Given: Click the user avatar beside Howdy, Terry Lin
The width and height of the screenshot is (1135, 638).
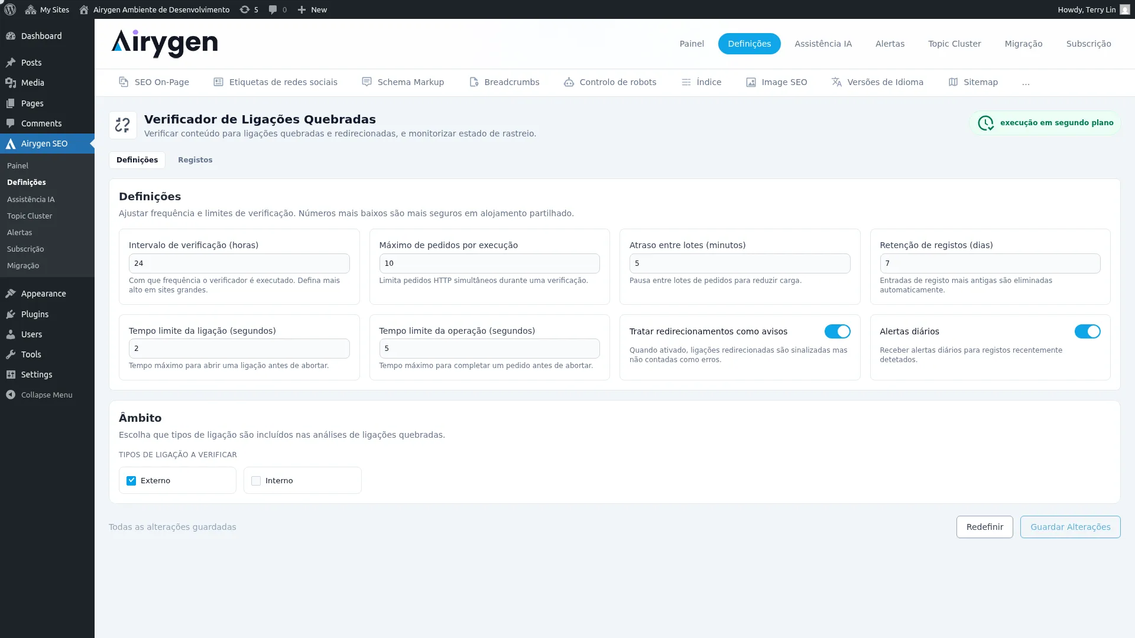Looking at the screenshot, I should click(1125, 9).
